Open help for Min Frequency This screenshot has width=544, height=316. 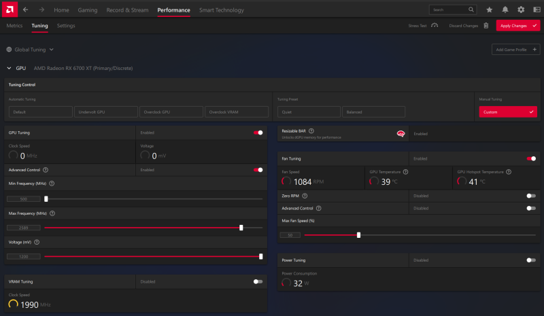(52, 183)
